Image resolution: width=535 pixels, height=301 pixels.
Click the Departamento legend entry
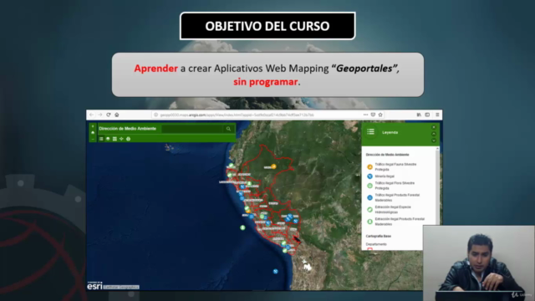(376, 244)
